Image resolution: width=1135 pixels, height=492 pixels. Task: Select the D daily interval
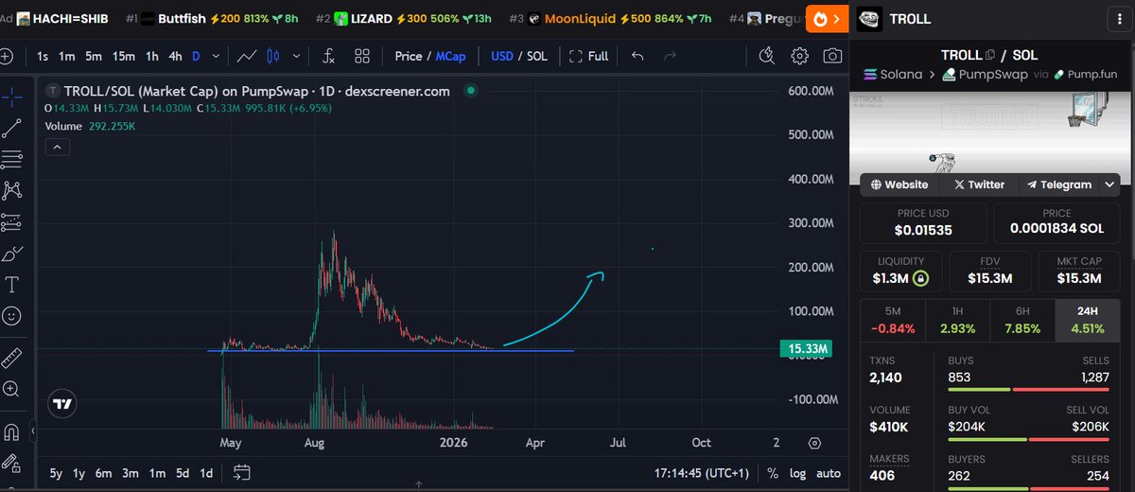(x=197, y=57)
